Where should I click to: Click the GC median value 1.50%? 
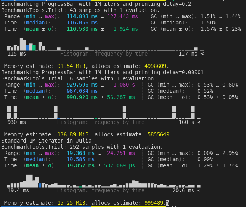click(208, 23)
